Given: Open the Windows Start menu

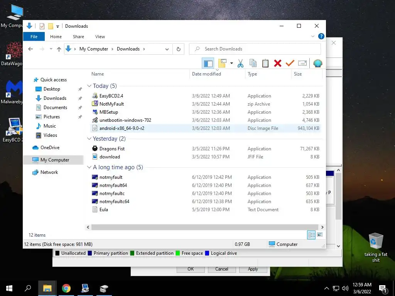Looking at the screenshot, I should point(9,288).
